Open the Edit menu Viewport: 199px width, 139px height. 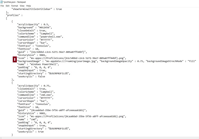[7, 6]
